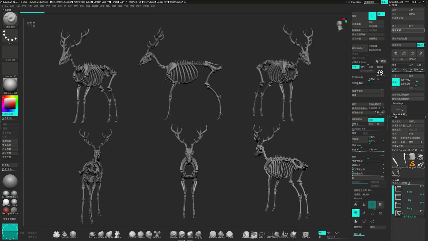
Task: Select the Move brush
Action: (x=101, y=234)
